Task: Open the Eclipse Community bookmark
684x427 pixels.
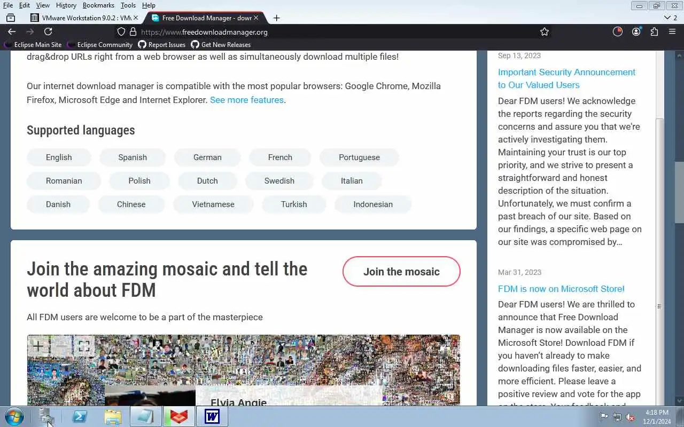Action: 99,45
